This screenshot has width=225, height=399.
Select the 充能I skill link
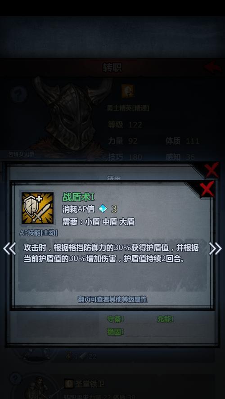coord(165,319)
